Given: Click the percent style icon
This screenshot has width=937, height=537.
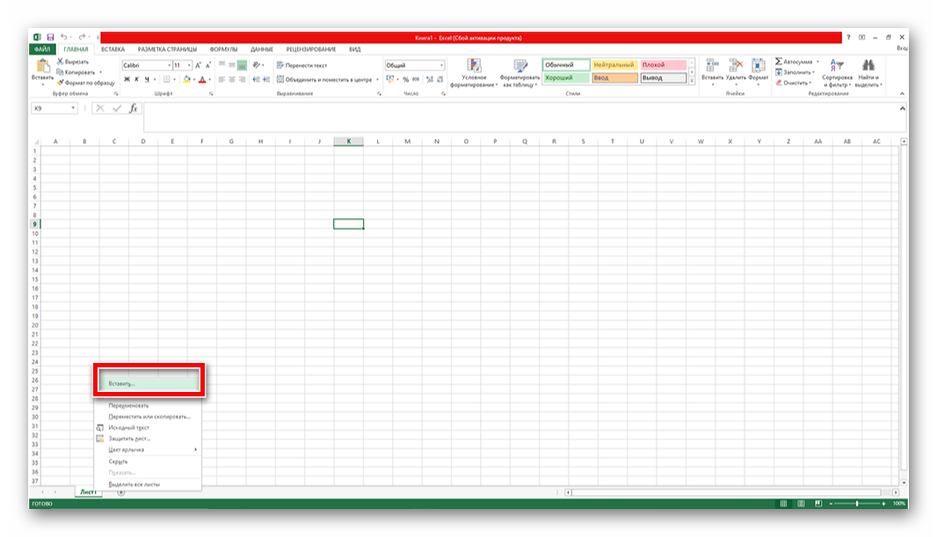Looking at the screenshot, I should coord(406,79).
